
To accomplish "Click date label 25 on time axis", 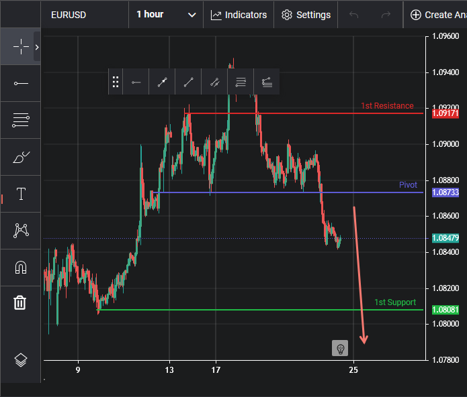I will click(353, 370).
